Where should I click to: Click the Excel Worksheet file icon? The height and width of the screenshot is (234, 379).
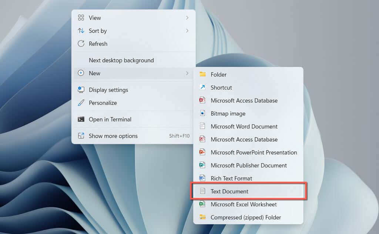click(x=202, y=204)
